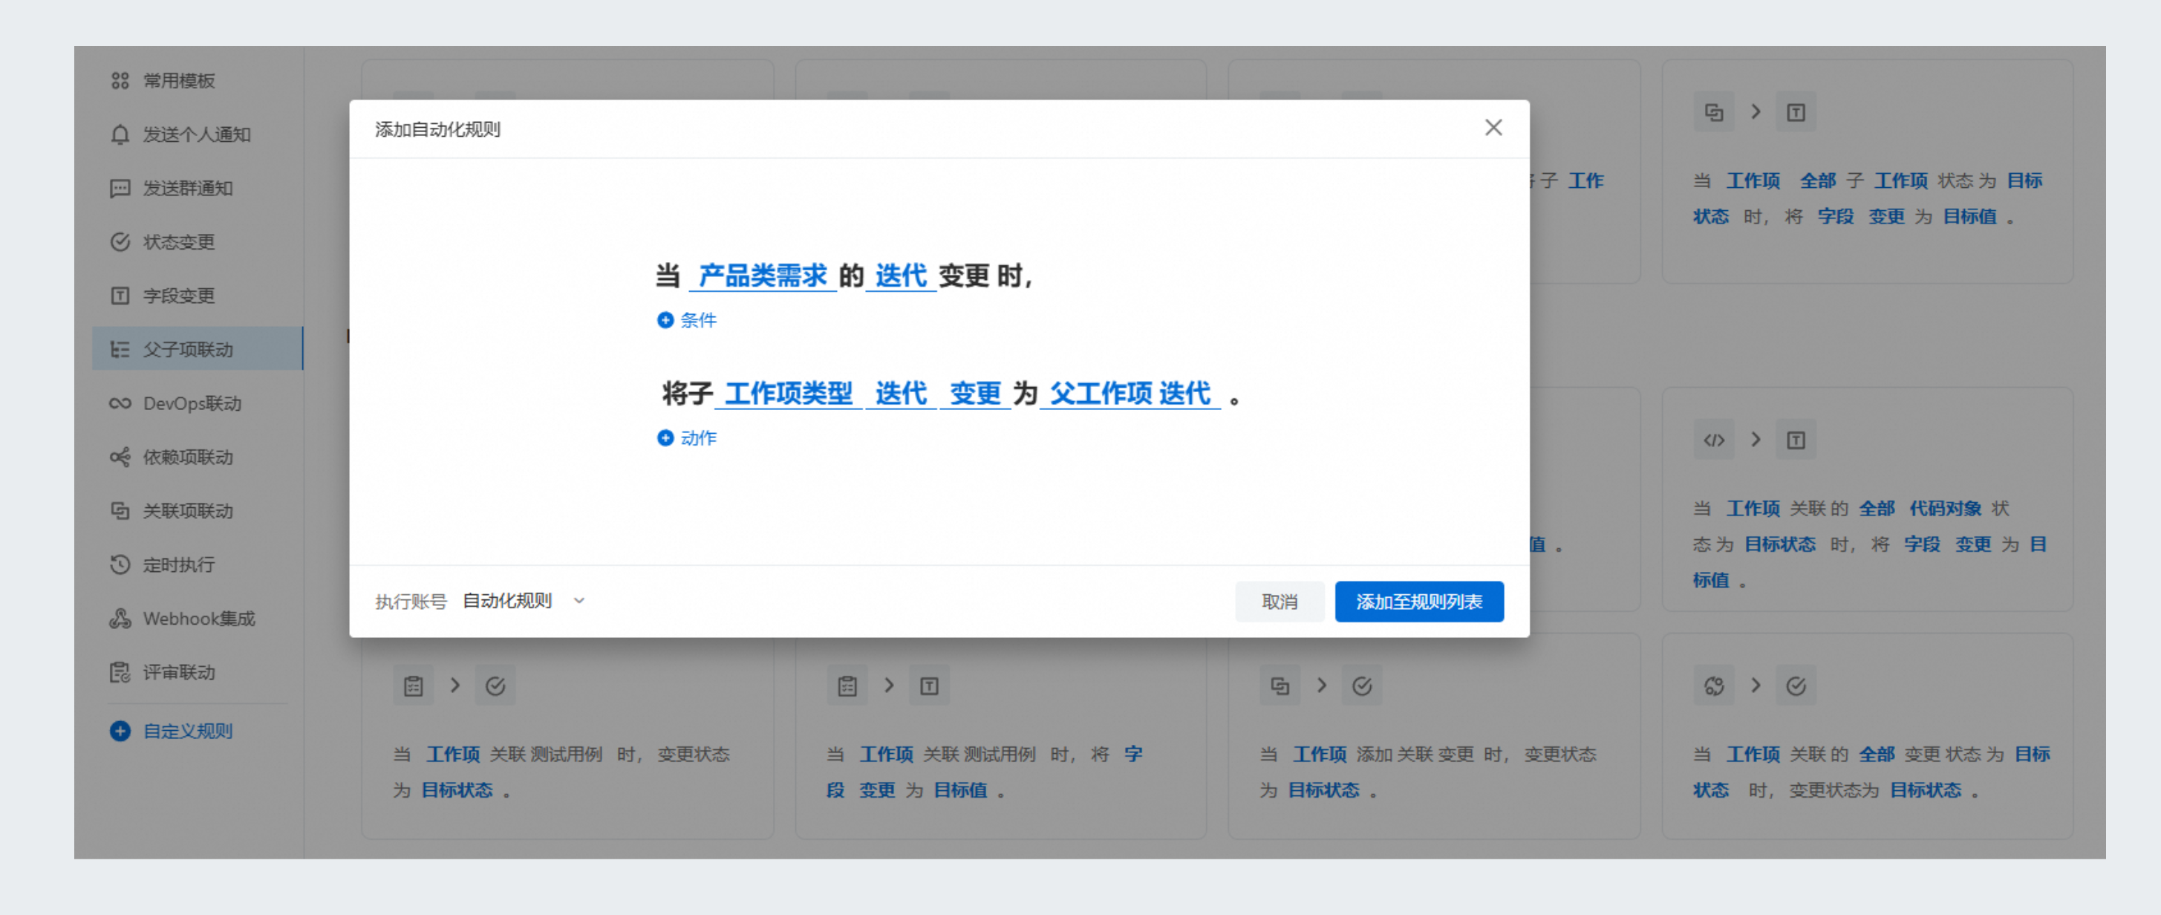Click the code icon on the 代码对象 card
This screenshot has height=915, width=2161.
(1714, 440)
